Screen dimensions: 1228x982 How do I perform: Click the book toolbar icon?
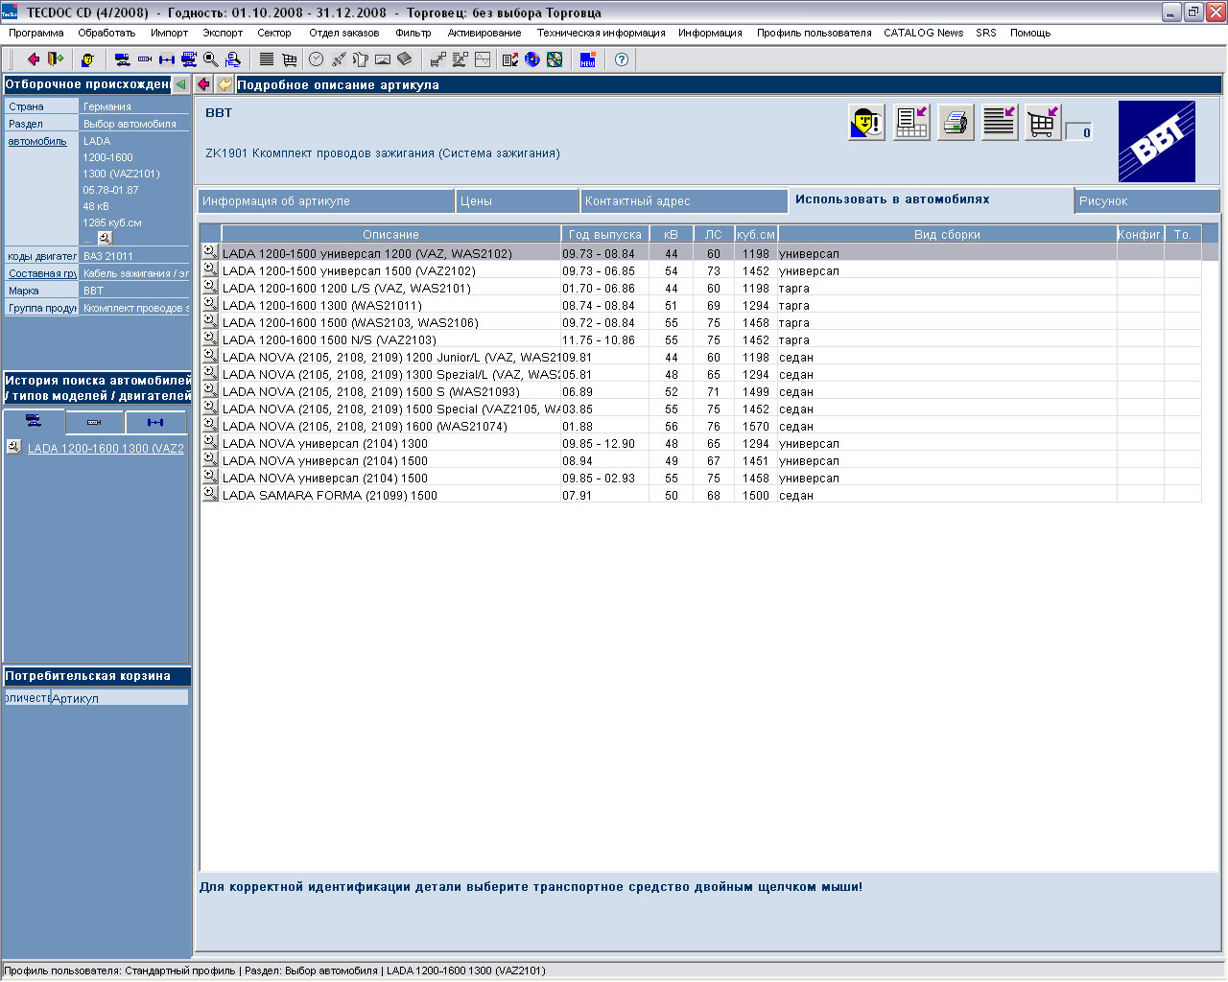point(405,59)
